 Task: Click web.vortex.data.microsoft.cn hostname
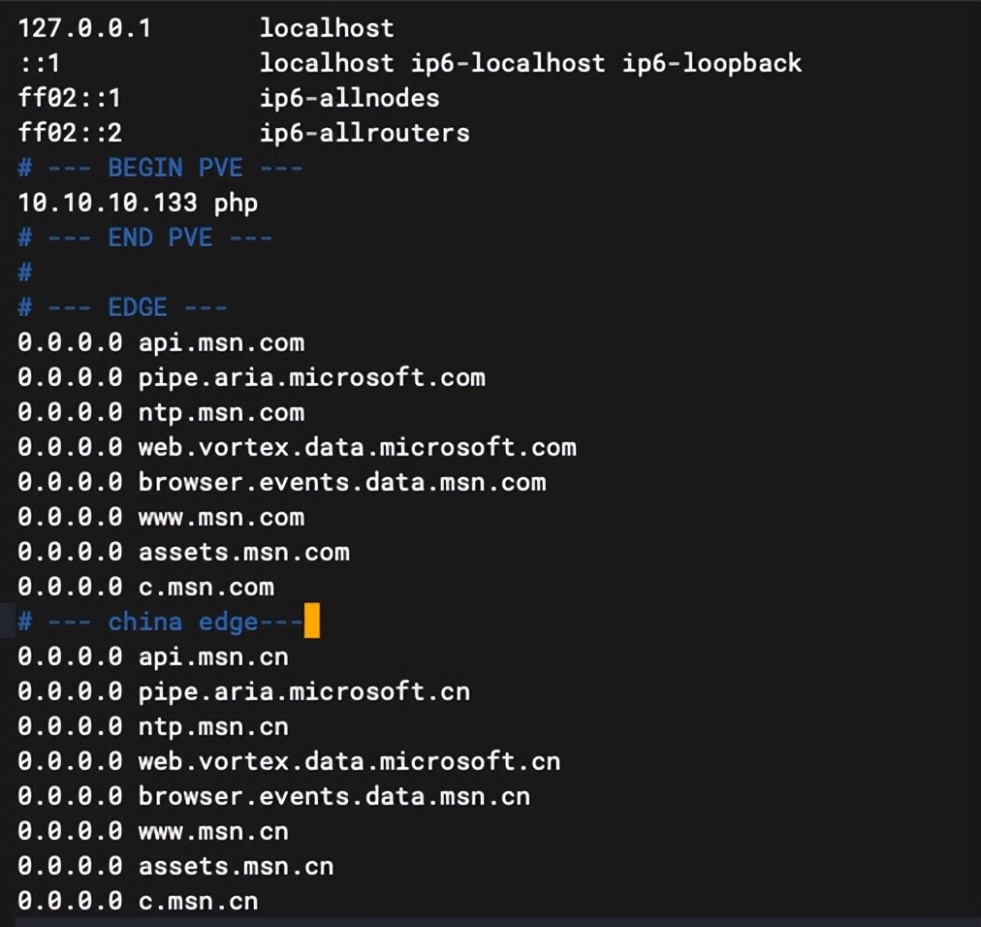pyautogui.click(x=349, y=761)
